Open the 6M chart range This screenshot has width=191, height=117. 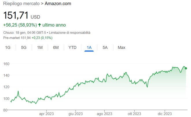pyautogui.click(x=56, y=47)
